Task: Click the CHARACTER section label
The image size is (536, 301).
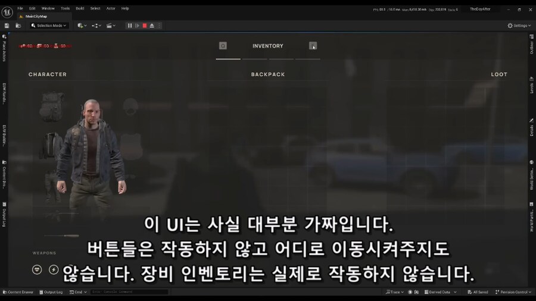Action: tap(48, 74)
